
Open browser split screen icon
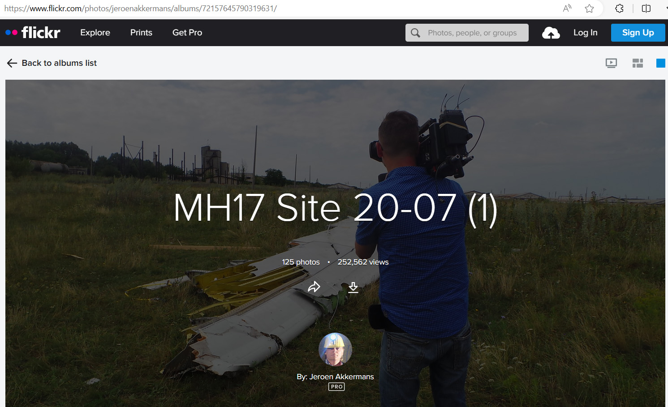tap(646, 8)
